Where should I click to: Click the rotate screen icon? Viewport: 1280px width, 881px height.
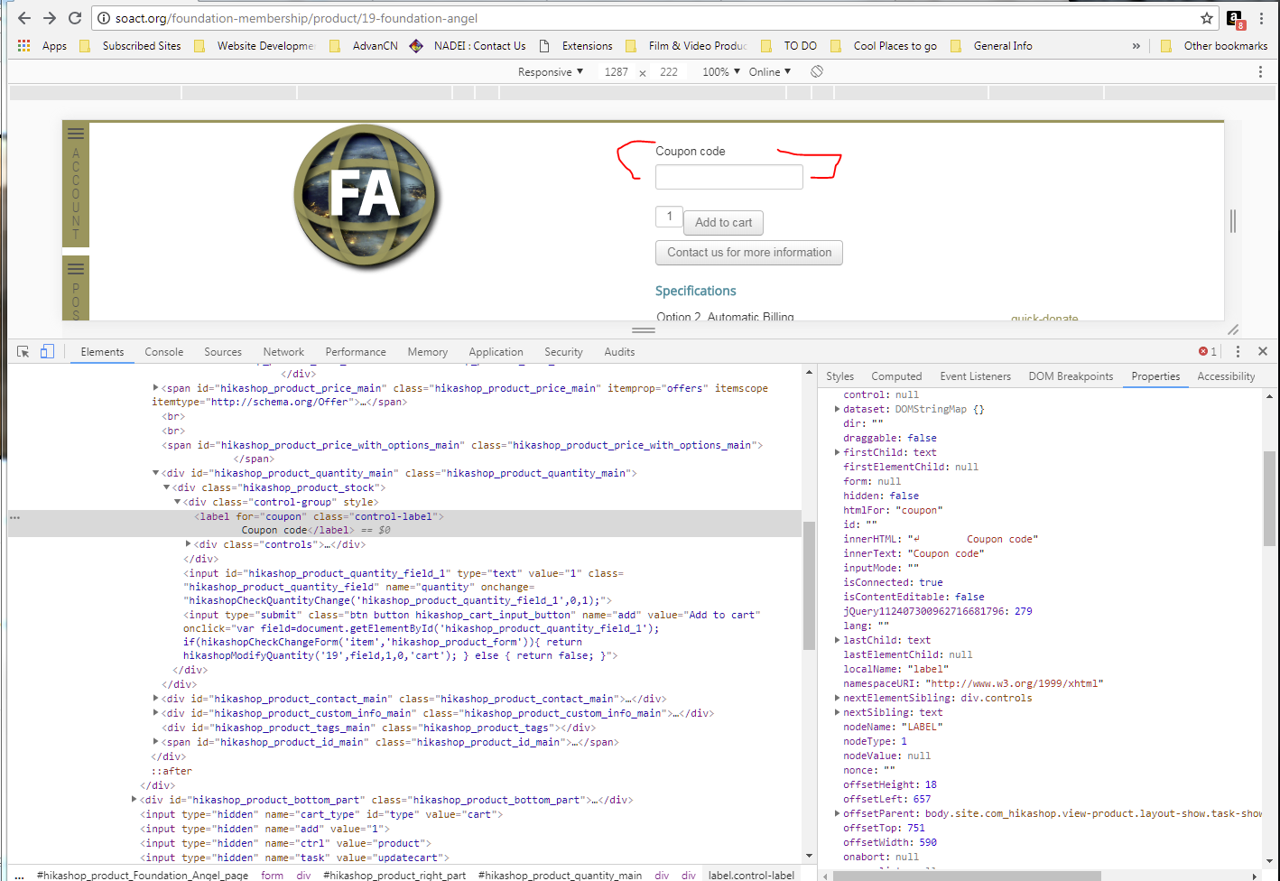click(817, 71)
